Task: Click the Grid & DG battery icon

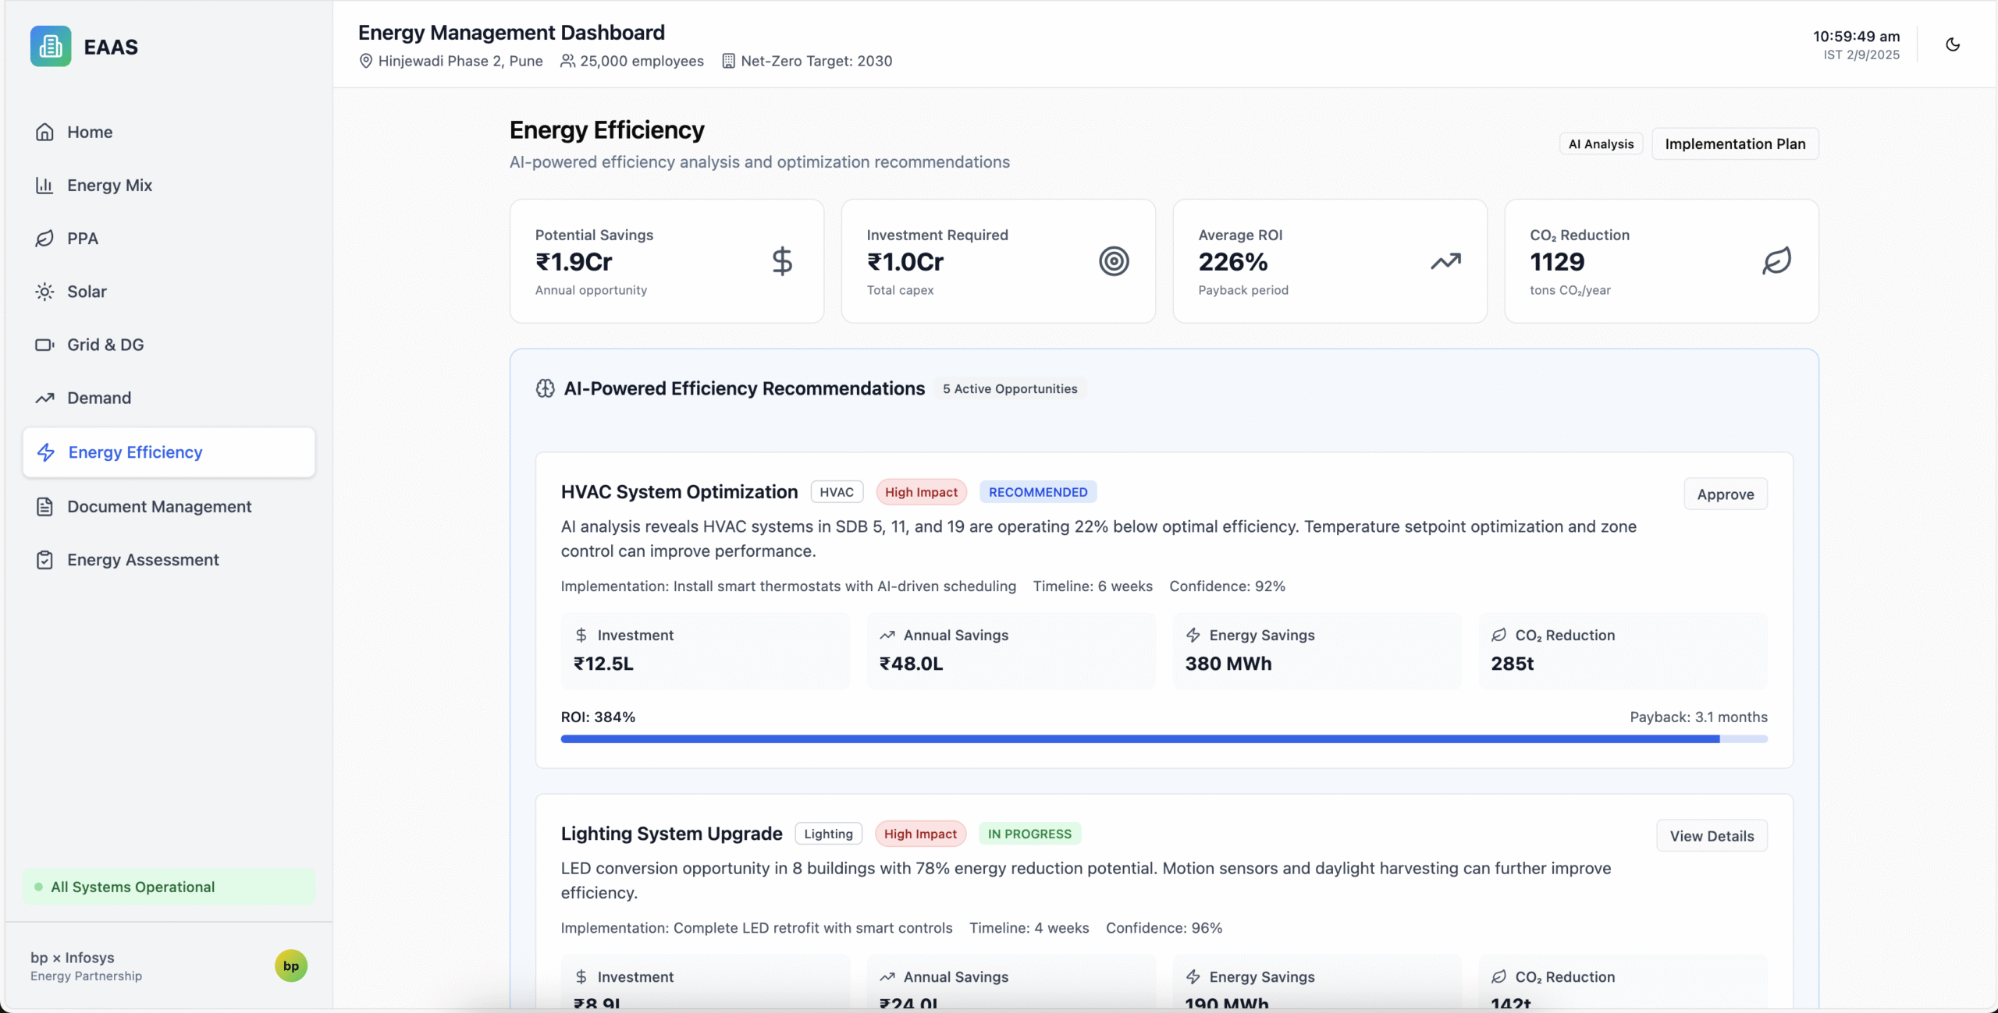Action: point(44,345)
